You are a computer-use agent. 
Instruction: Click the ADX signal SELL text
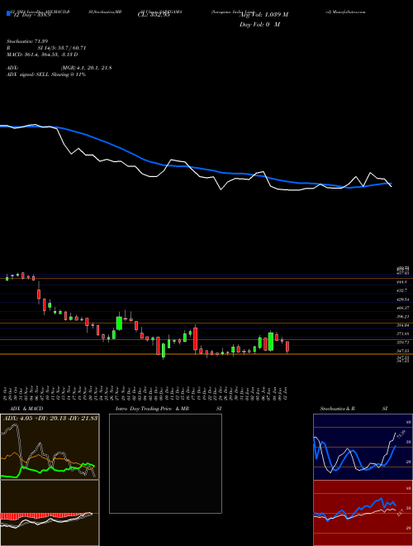pos(46,74)
